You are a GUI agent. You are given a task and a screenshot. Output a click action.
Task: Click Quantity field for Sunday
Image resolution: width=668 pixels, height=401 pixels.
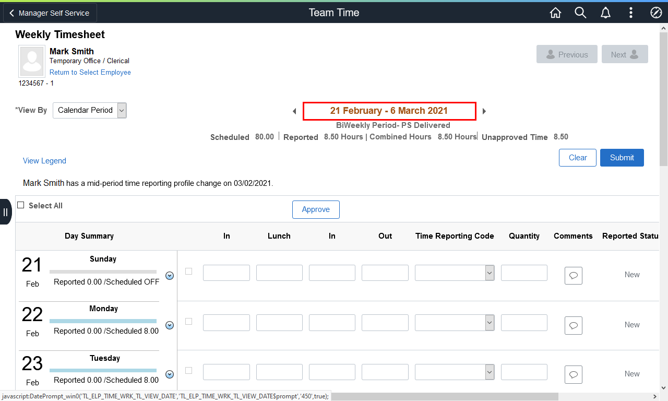(524, 273)
